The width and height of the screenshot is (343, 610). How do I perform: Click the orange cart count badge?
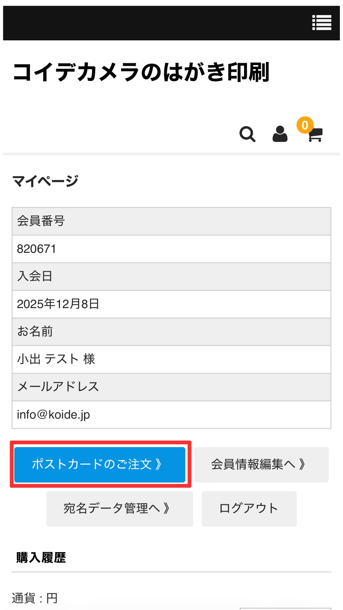305,125
